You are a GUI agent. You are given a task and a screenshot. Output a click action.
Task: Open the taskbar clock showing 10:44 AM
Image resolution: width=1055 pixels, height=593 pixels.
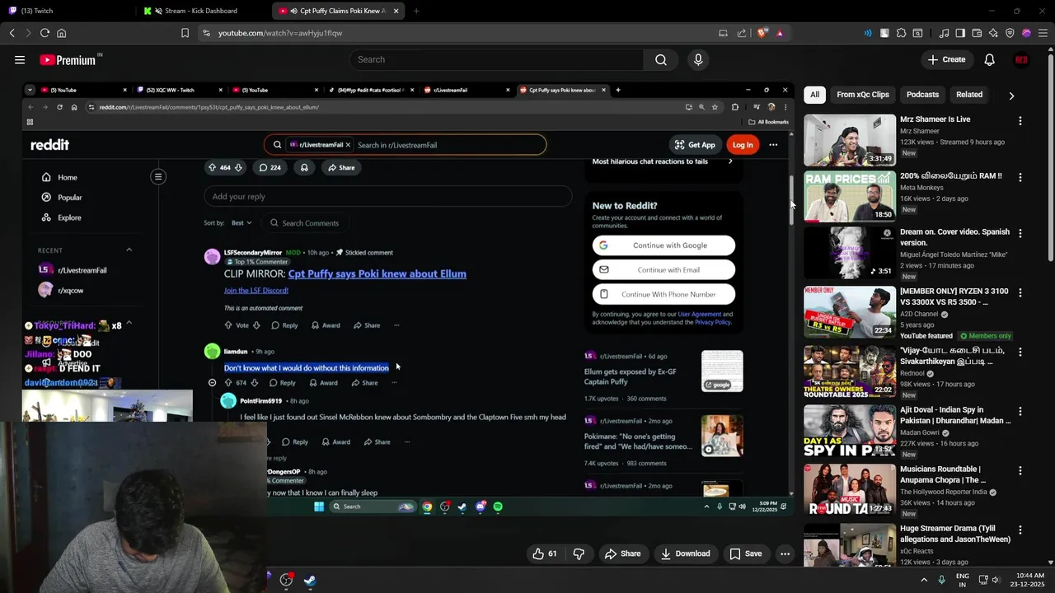pyautogui.click(x=1028, y=580)
